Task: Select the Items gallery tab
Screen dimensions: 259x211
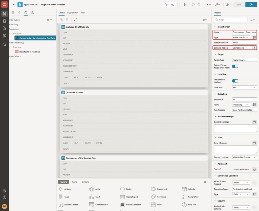Action: tap(75, 182)
